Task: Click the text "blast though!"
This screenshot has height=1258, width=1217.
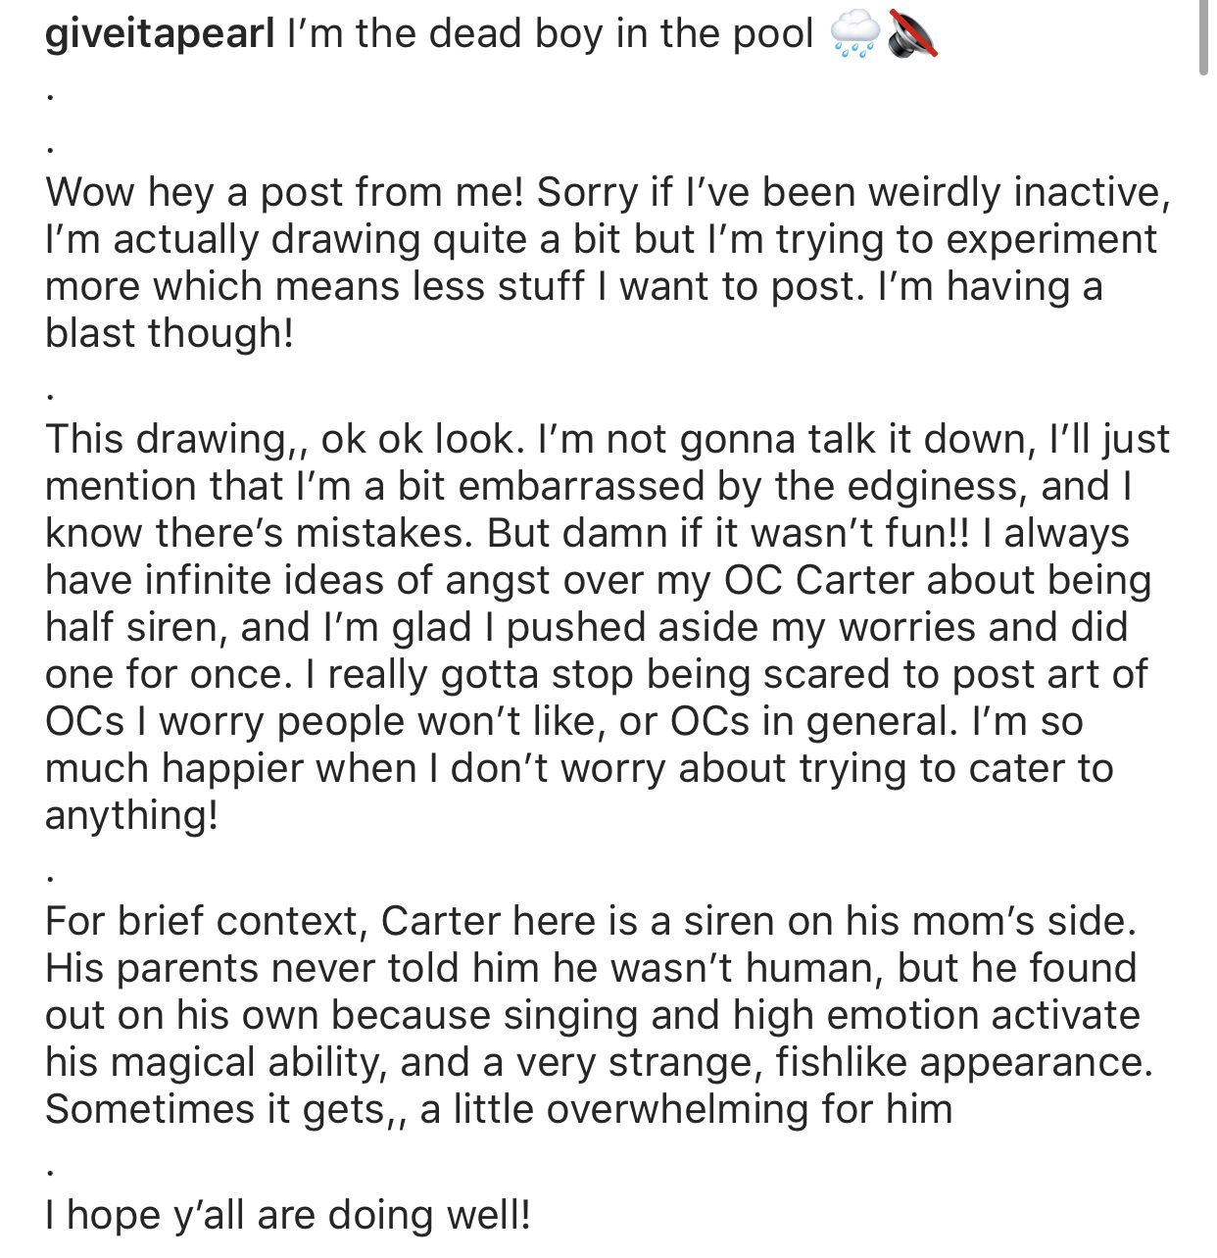Action: 169,333
